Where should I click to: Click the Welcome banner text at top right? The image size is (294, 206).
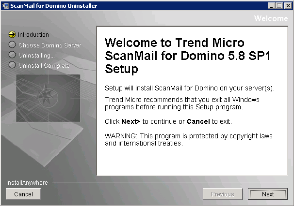click(271, 18)
